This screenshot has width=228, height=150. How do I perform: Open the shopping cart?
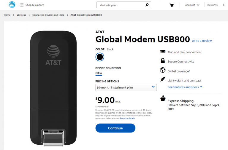(x=172, y=5)
